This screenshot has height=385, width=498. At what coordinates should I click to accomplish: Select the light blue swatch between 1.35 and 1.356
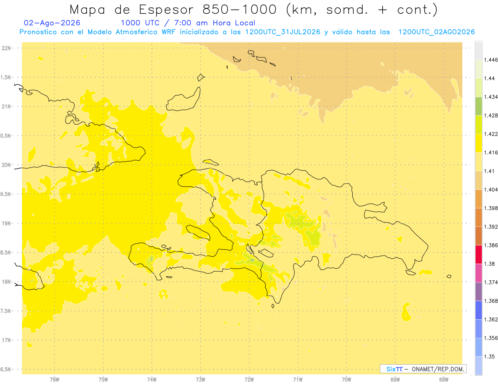click(x=478, y=347)
